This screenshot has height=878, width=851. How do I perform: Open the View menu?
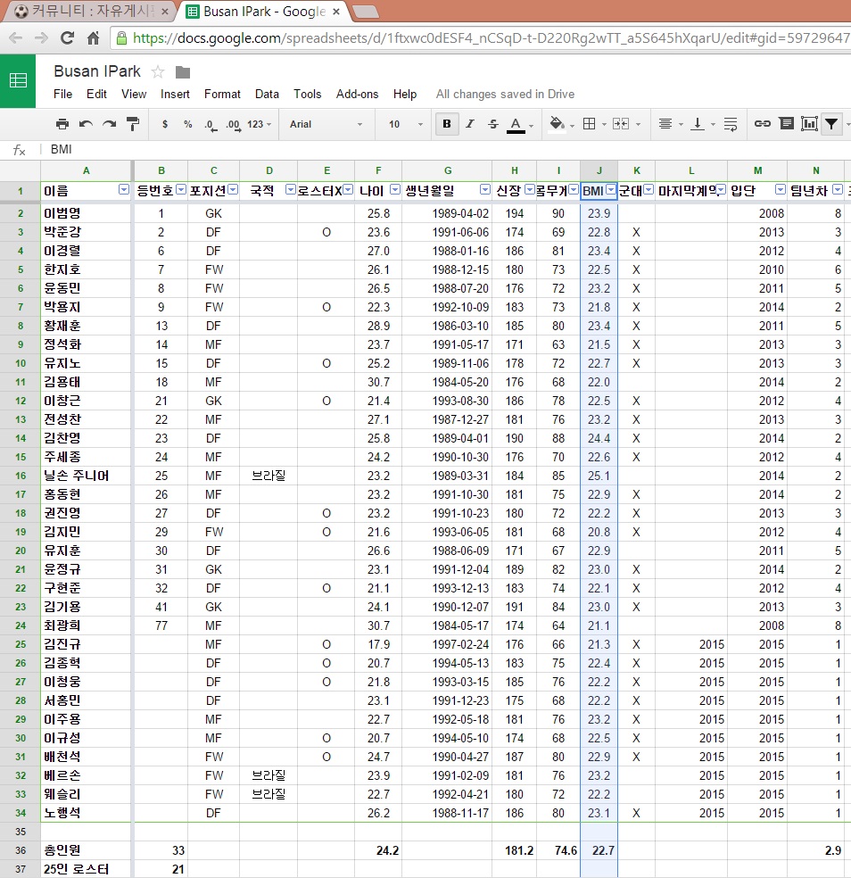pyautogui.click(x=134, y=94)
